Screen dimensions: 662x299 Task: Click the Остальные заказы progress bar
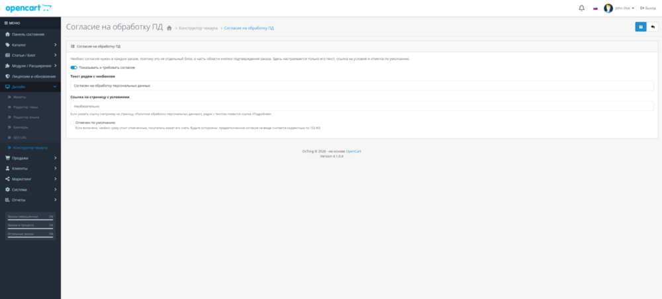(30, 237)
